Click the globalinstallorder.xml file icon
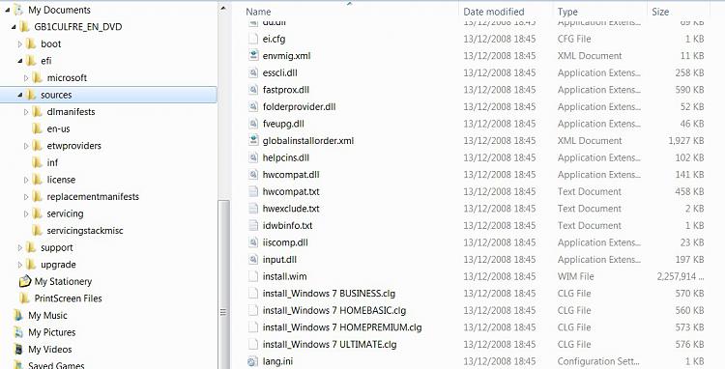 point(253,141)
